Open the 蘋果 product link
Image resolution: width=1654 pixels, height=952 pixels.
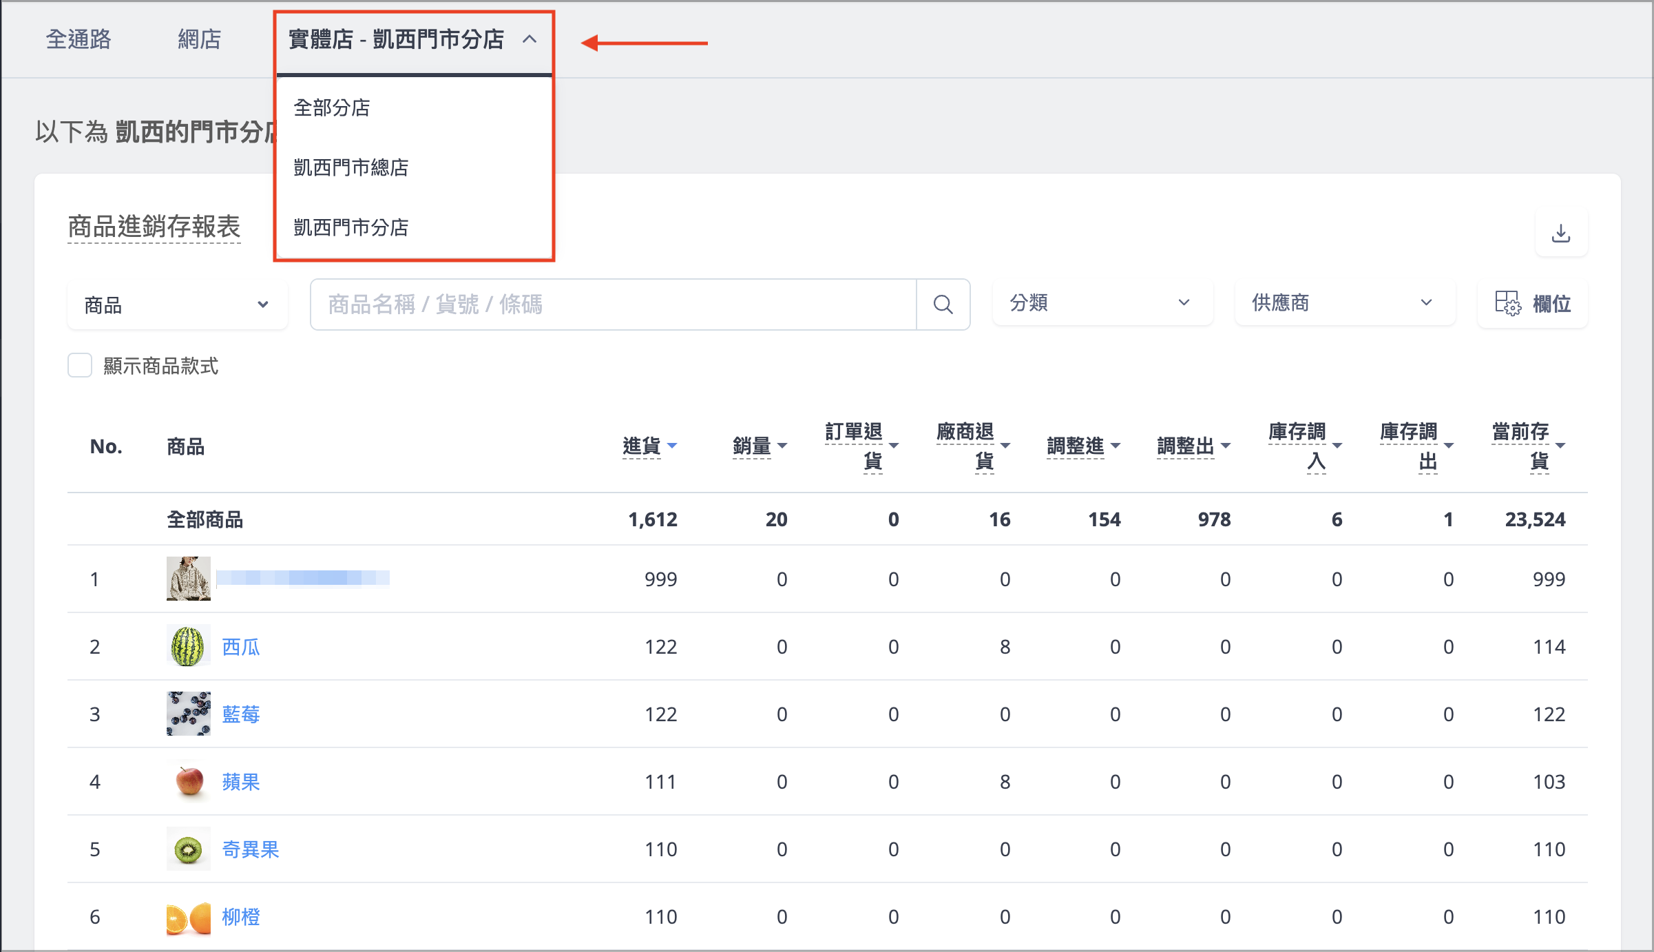pyautogui.click(x=241, y=782)
